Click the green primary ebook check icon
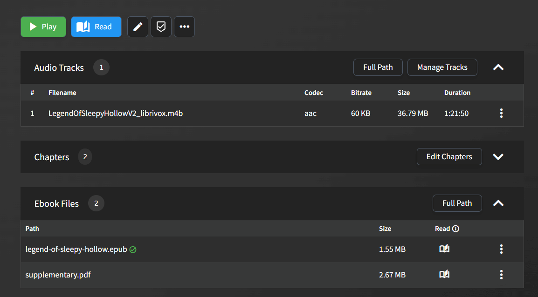The height and width of the screenshot is (297, 538). [133, 250]
